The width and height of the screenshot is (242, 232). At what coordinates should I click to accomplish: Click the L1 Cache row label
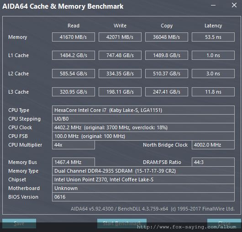(x=18, y=55)
